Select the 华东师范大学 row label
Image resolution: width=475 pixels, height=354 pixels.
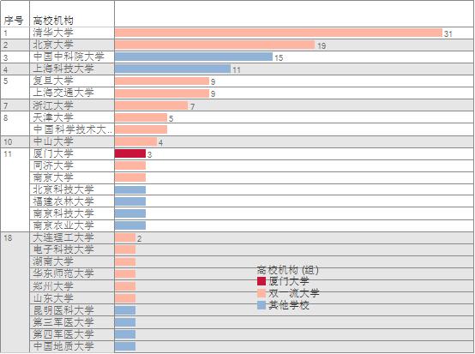pos(63,273)
